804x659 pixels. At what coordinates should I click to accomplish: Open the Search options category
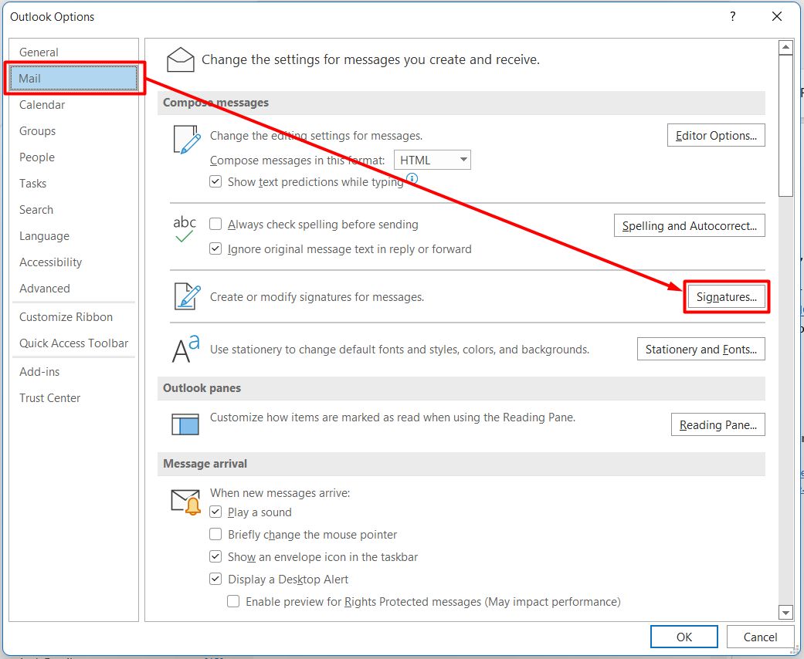point(74,210)
